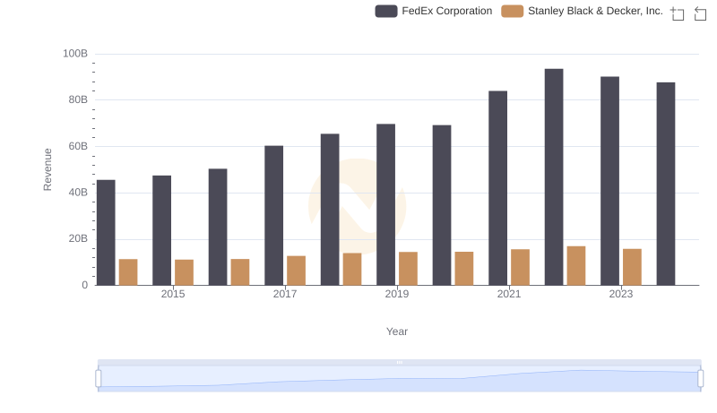The height and width of the screenshot is (413, 717).
Task: Toggle the Stanley Black & Decker legend series
Action: coord(582,11)
